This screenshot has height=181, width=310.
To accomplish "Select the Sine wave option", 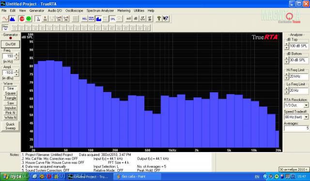I will (x=10, y=89).
